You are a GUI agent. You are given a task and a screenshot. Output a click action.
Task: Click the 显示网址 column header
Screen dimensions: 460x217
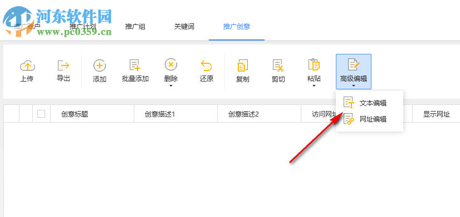(x=436, y=114)
